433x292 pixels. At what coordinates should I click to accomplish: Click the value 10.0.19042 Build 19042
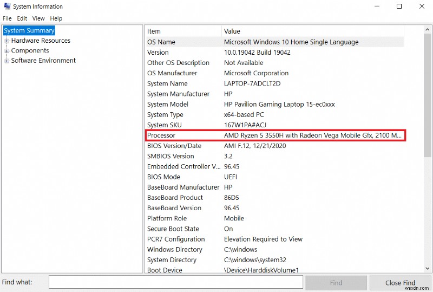[257, 52]
